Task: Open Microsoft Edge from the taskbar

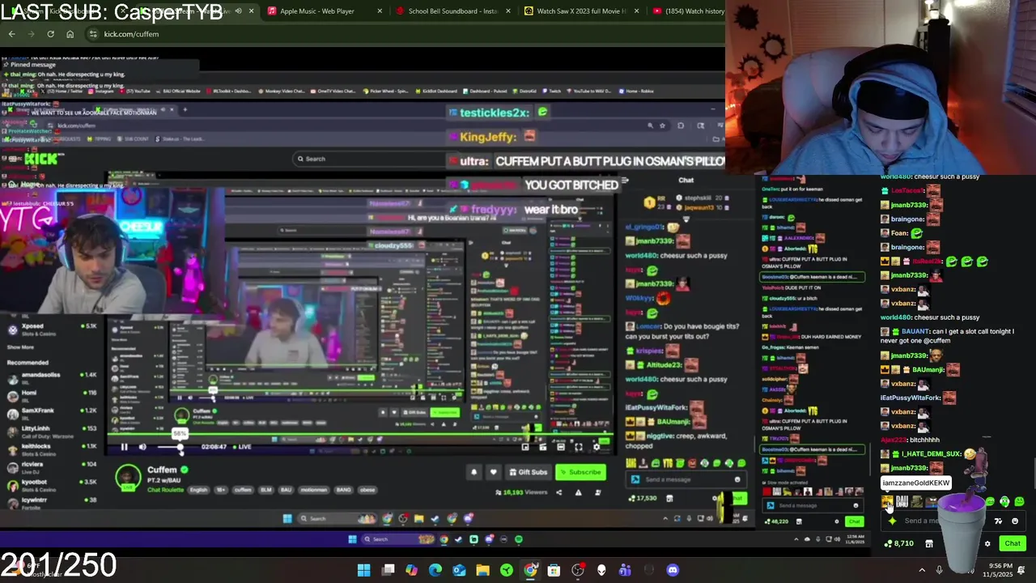Action: [435, 570]
